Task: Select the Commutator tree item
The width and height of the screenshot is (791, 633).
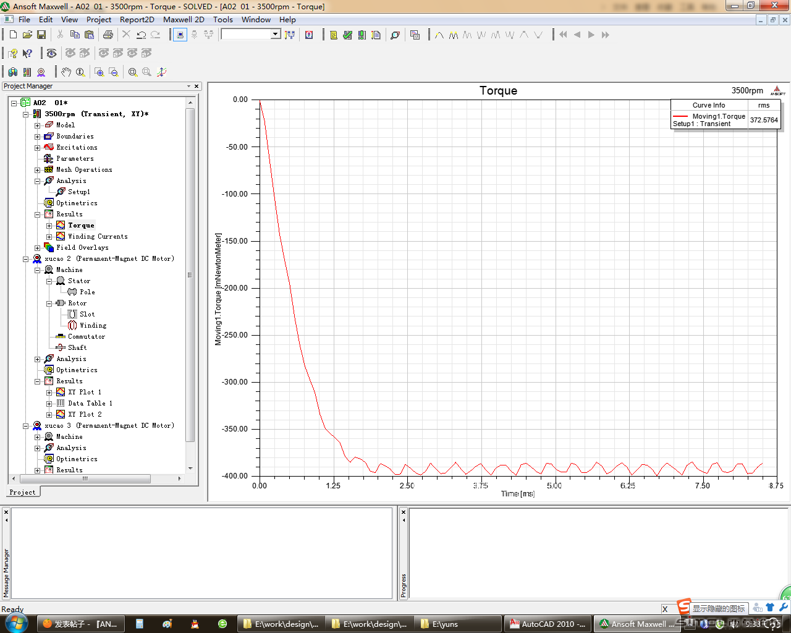Action: pyautogui.click(x=87, y=336)
